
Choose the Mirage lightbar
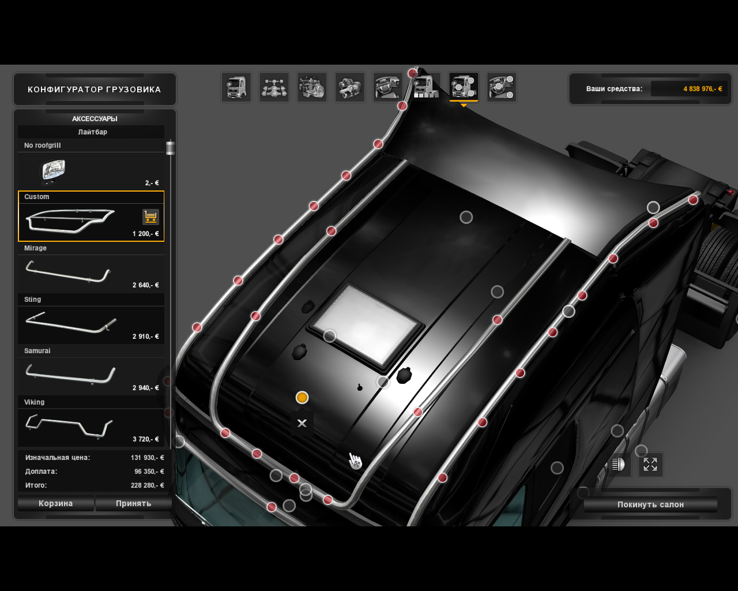click(x=91, y=267)
